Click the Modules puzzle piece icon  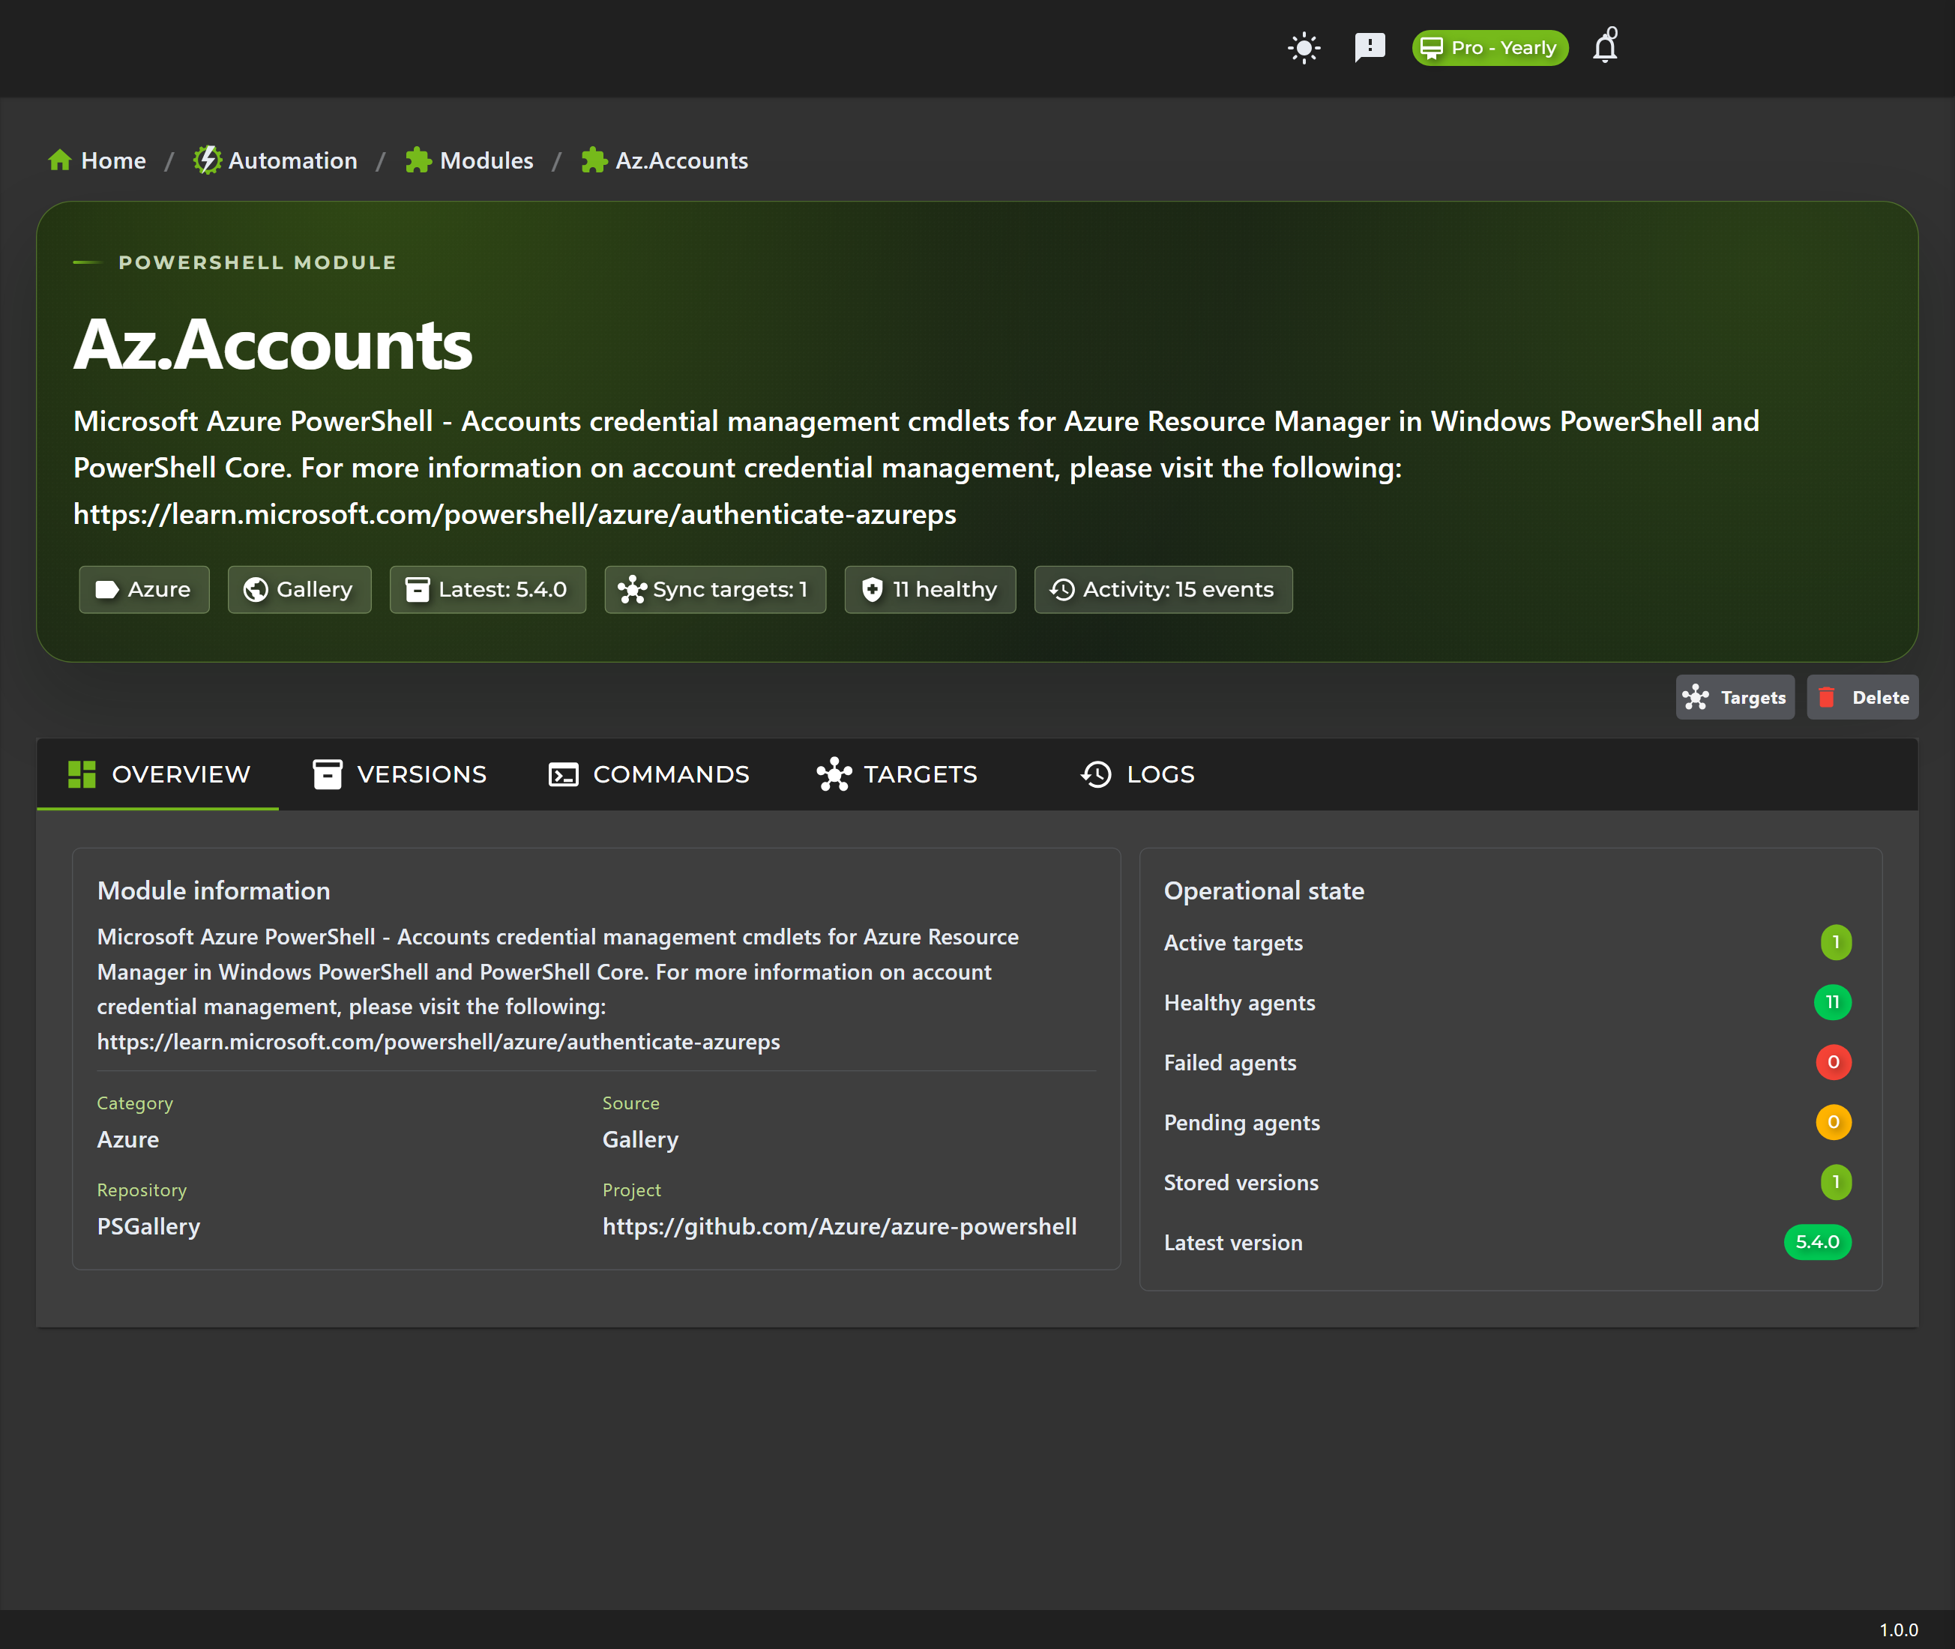tap(418, 160)
